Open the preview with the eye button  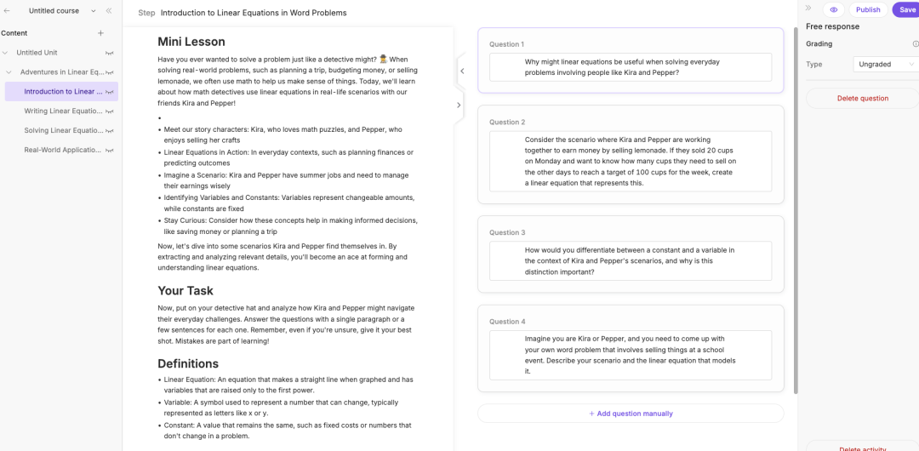(x=834, y=10)
